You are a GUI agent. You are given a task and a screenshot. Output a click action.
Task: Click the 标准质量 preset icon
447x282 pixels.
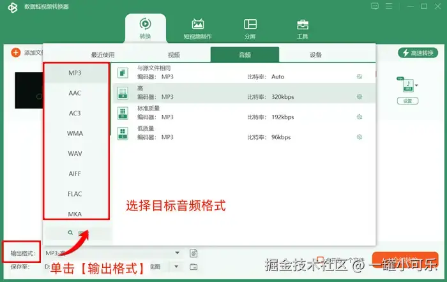123,113
